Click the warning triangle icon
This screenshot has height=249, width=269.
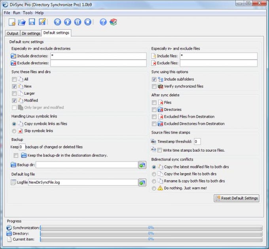coord(160,188)
